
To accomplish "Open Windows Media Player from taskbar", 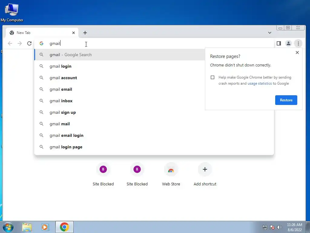I will (x=45, y=227).
